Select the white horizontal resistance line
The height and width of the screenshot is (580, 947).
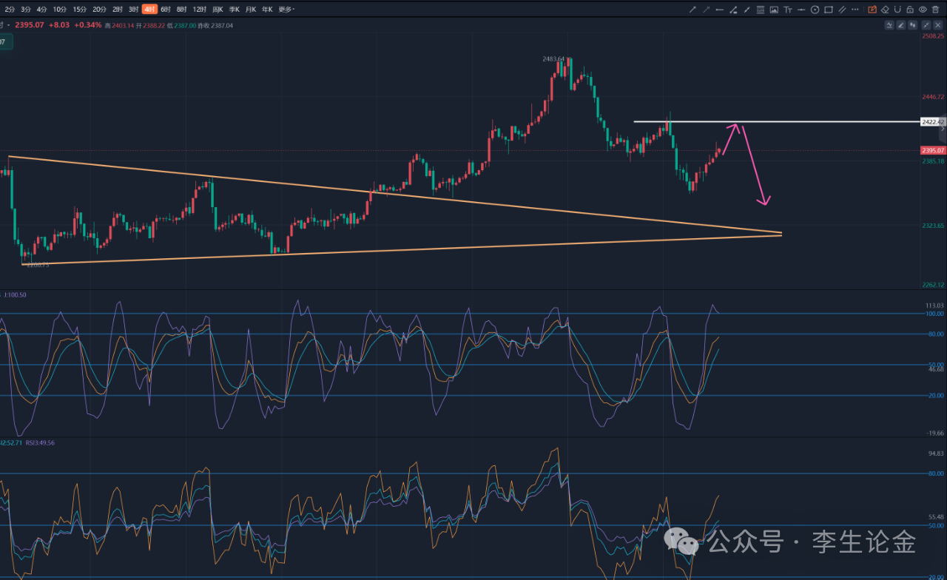coord(777,121)
